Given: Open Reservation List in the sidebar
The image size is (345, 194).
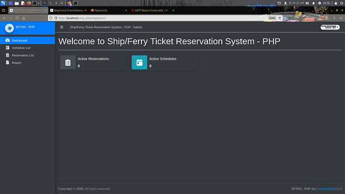Looking at the screenshot, I should pos(28,55).
